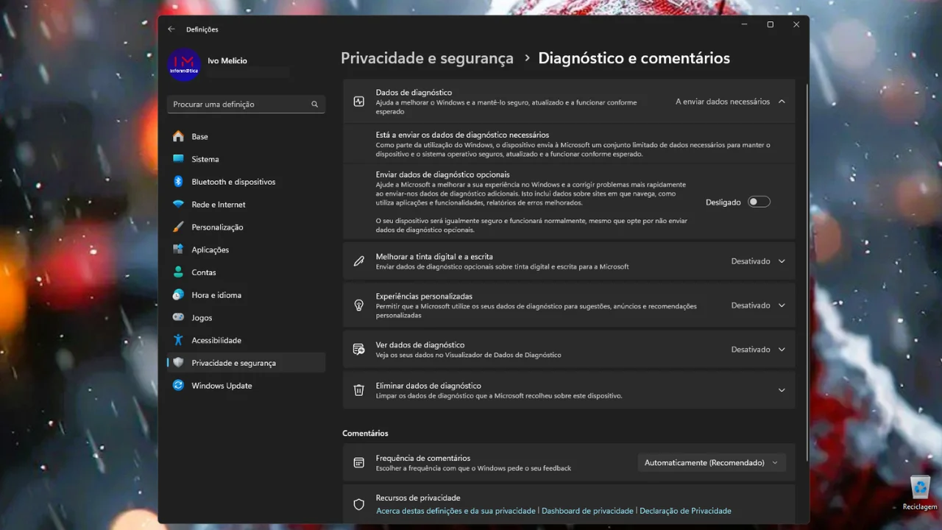Click the Jogos controller icon

(178, 318)
